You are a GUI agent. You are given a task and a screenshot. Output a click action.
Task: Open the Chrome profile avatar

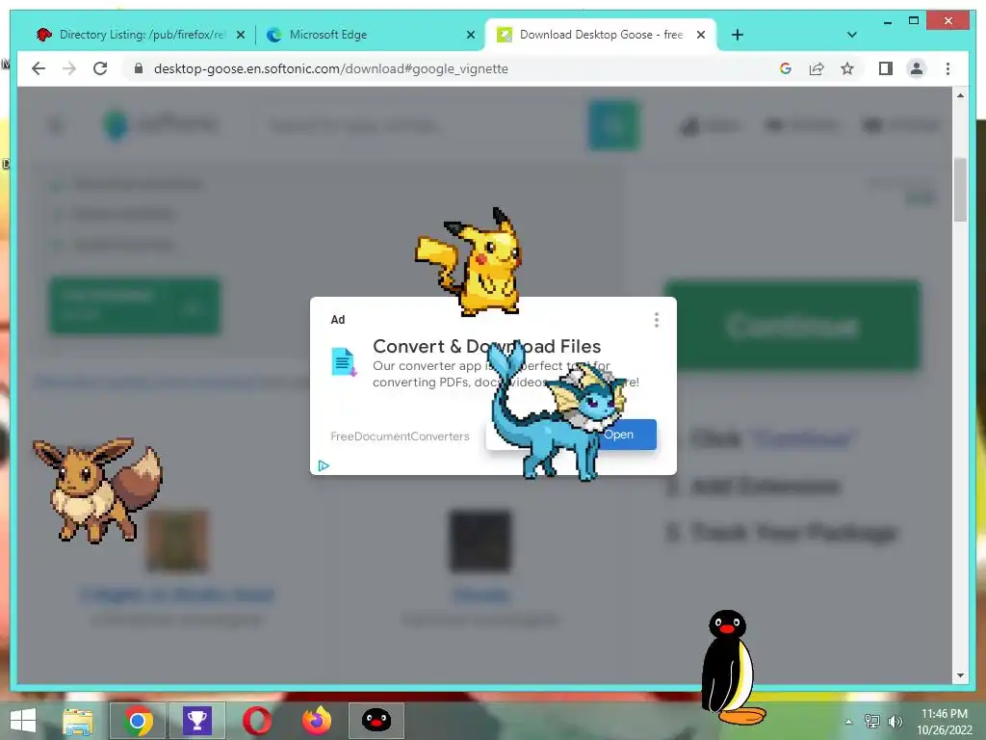point(917,68)
